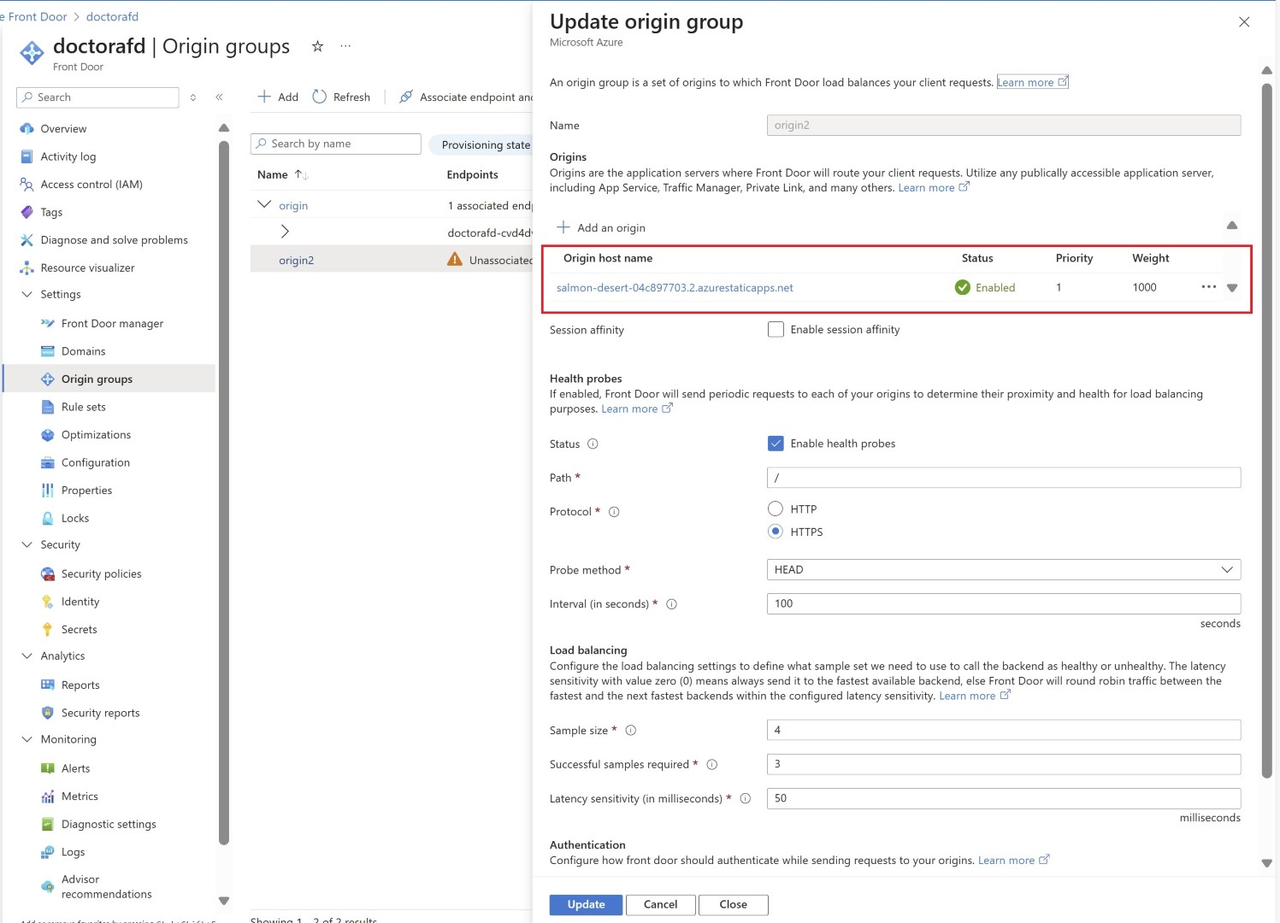Collapse the Analytics section
Screen dimensions: 1280x923
click(27, 656)
